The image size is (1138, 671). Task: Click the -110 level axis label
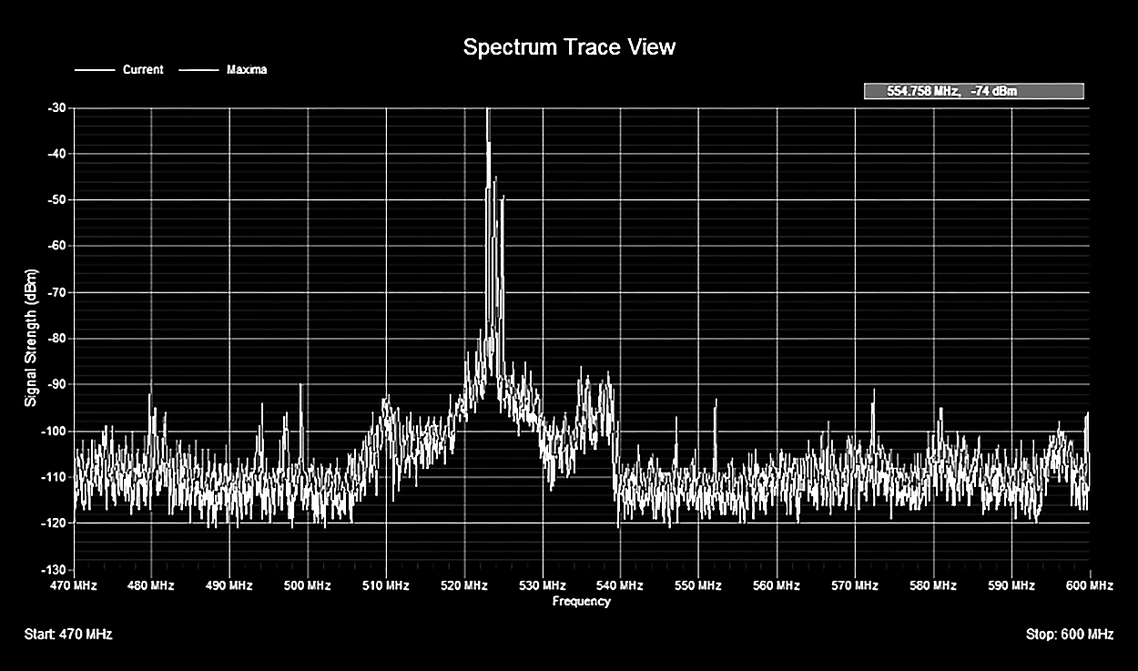coord(54,477)
